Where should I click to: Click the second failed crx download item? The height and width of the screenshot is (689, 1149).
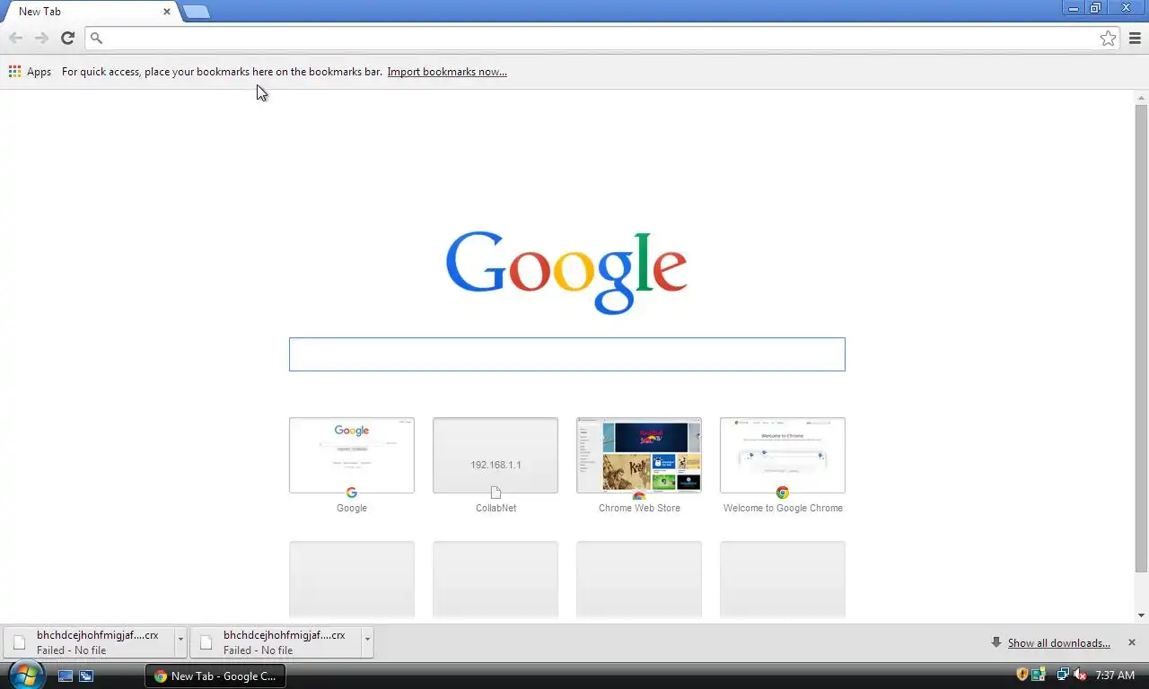tap(276, 642)
